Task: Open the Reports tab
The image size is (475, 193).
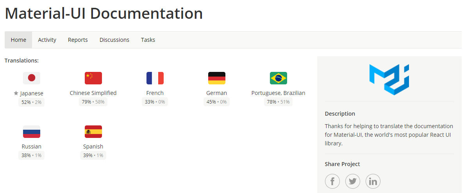Action: [x=78, y=40]
